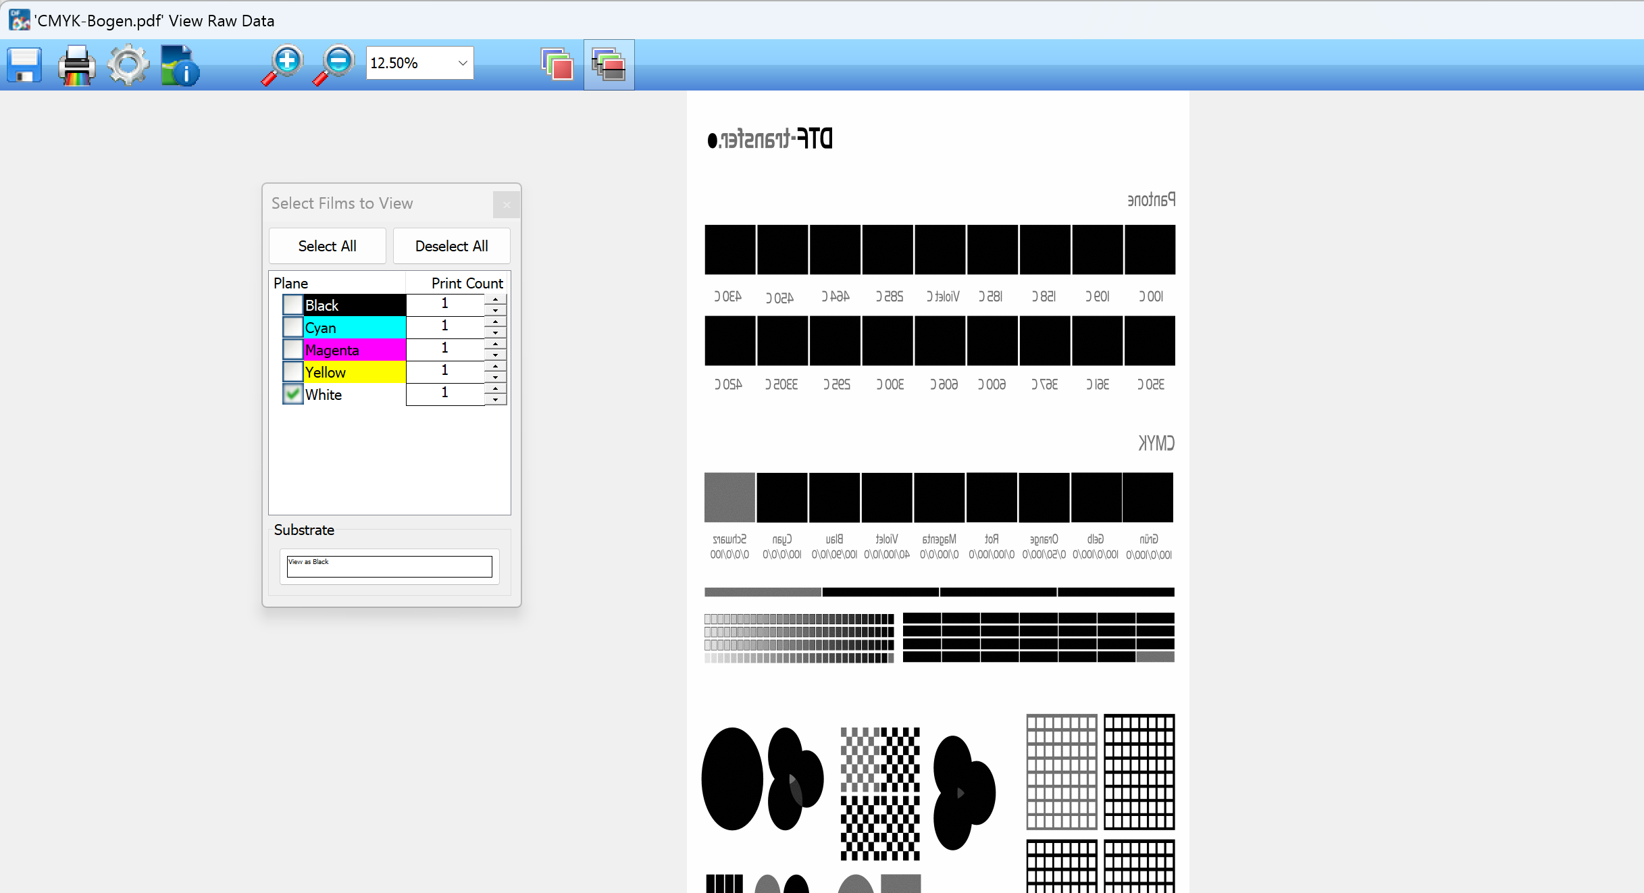Click the Black print count field
Viewport: 1644px width, 893px height.
(445, 305)
